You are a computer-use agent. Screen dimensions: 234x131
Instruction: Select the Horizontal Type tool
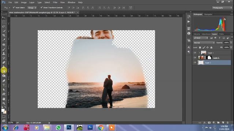click(4, 85)
